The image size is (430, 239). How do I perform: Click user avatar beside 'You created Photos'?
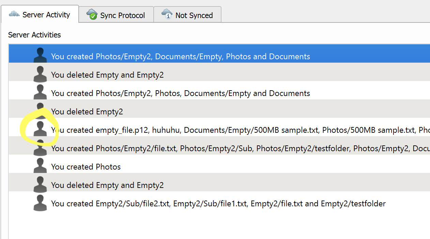click(40, 165)
